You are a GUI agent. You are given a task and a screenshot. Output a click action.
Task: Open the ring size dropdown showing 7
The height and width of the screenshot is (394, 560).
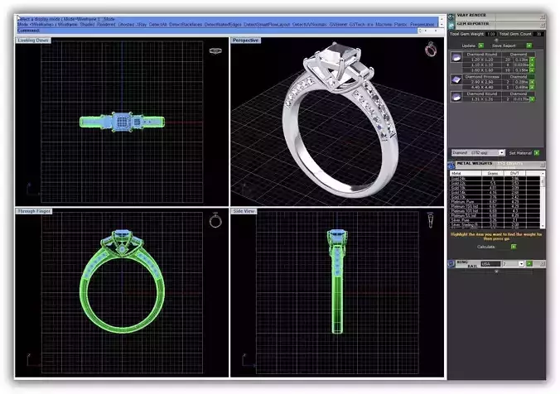[x=521, y=264]
